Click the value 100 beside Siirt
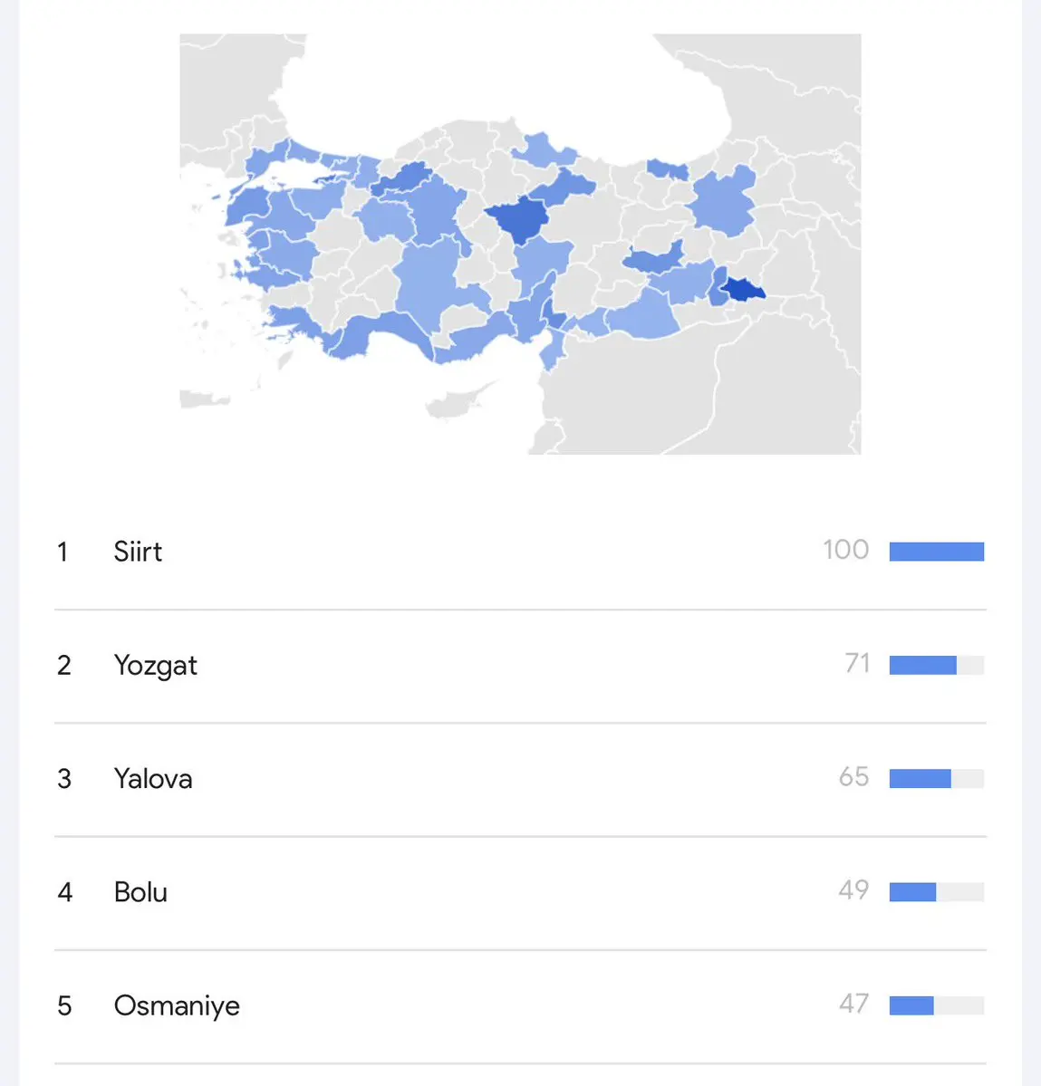The image size is (1041, 1086). tap(845, 550)
